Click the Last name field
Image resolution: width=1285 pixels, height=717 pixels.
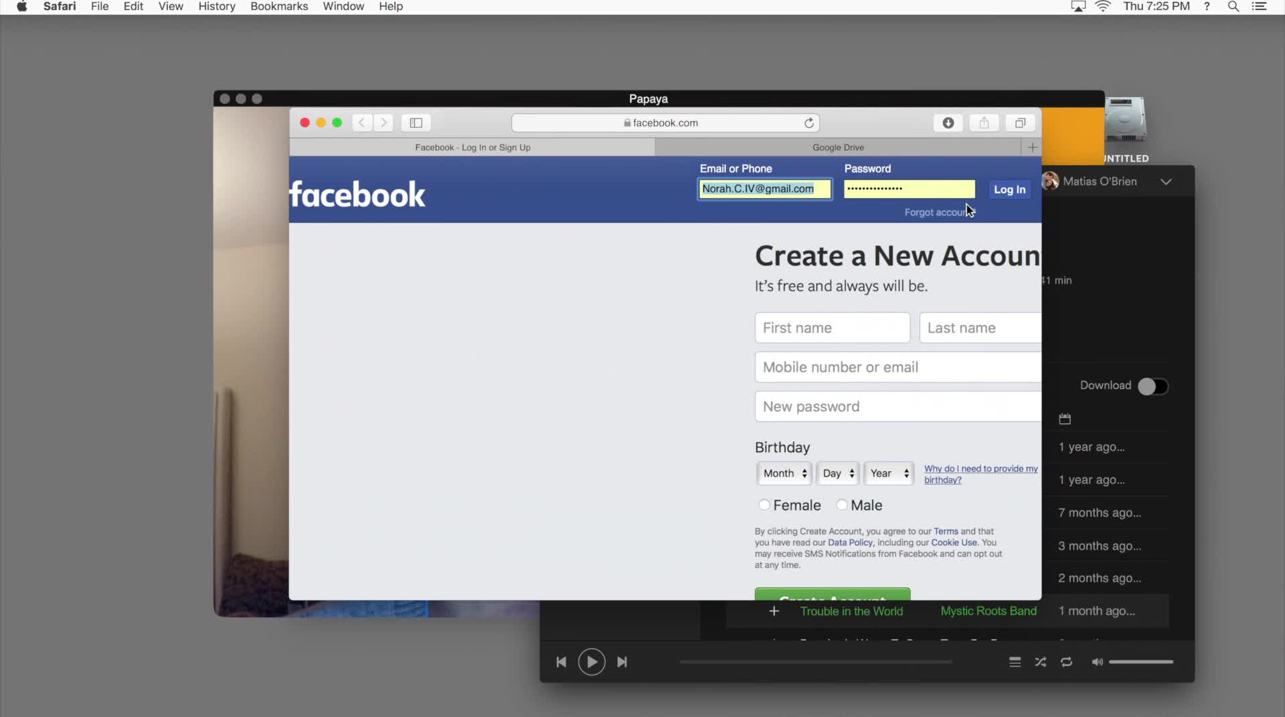tap(980, 328)
